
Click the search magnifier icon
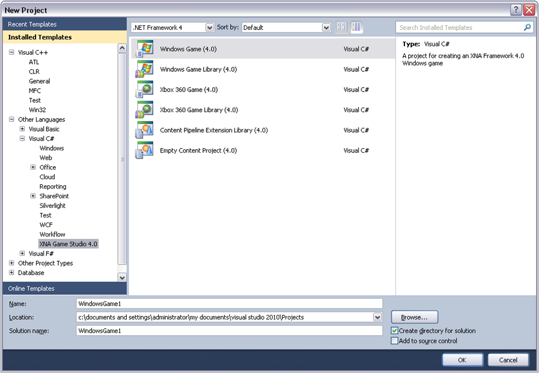(527, 27)
